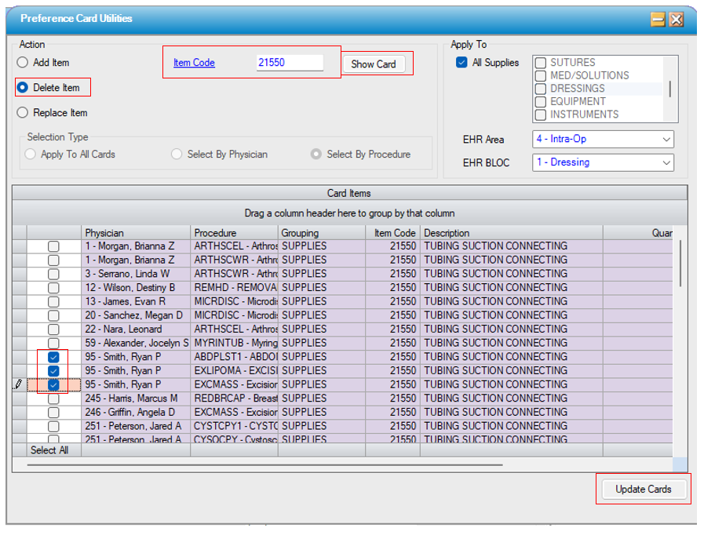Uncheck the Smith, Ryan P EXLIPOMA row
The height and width of the screenshot is (535, 704).
(x=53, y=371)
